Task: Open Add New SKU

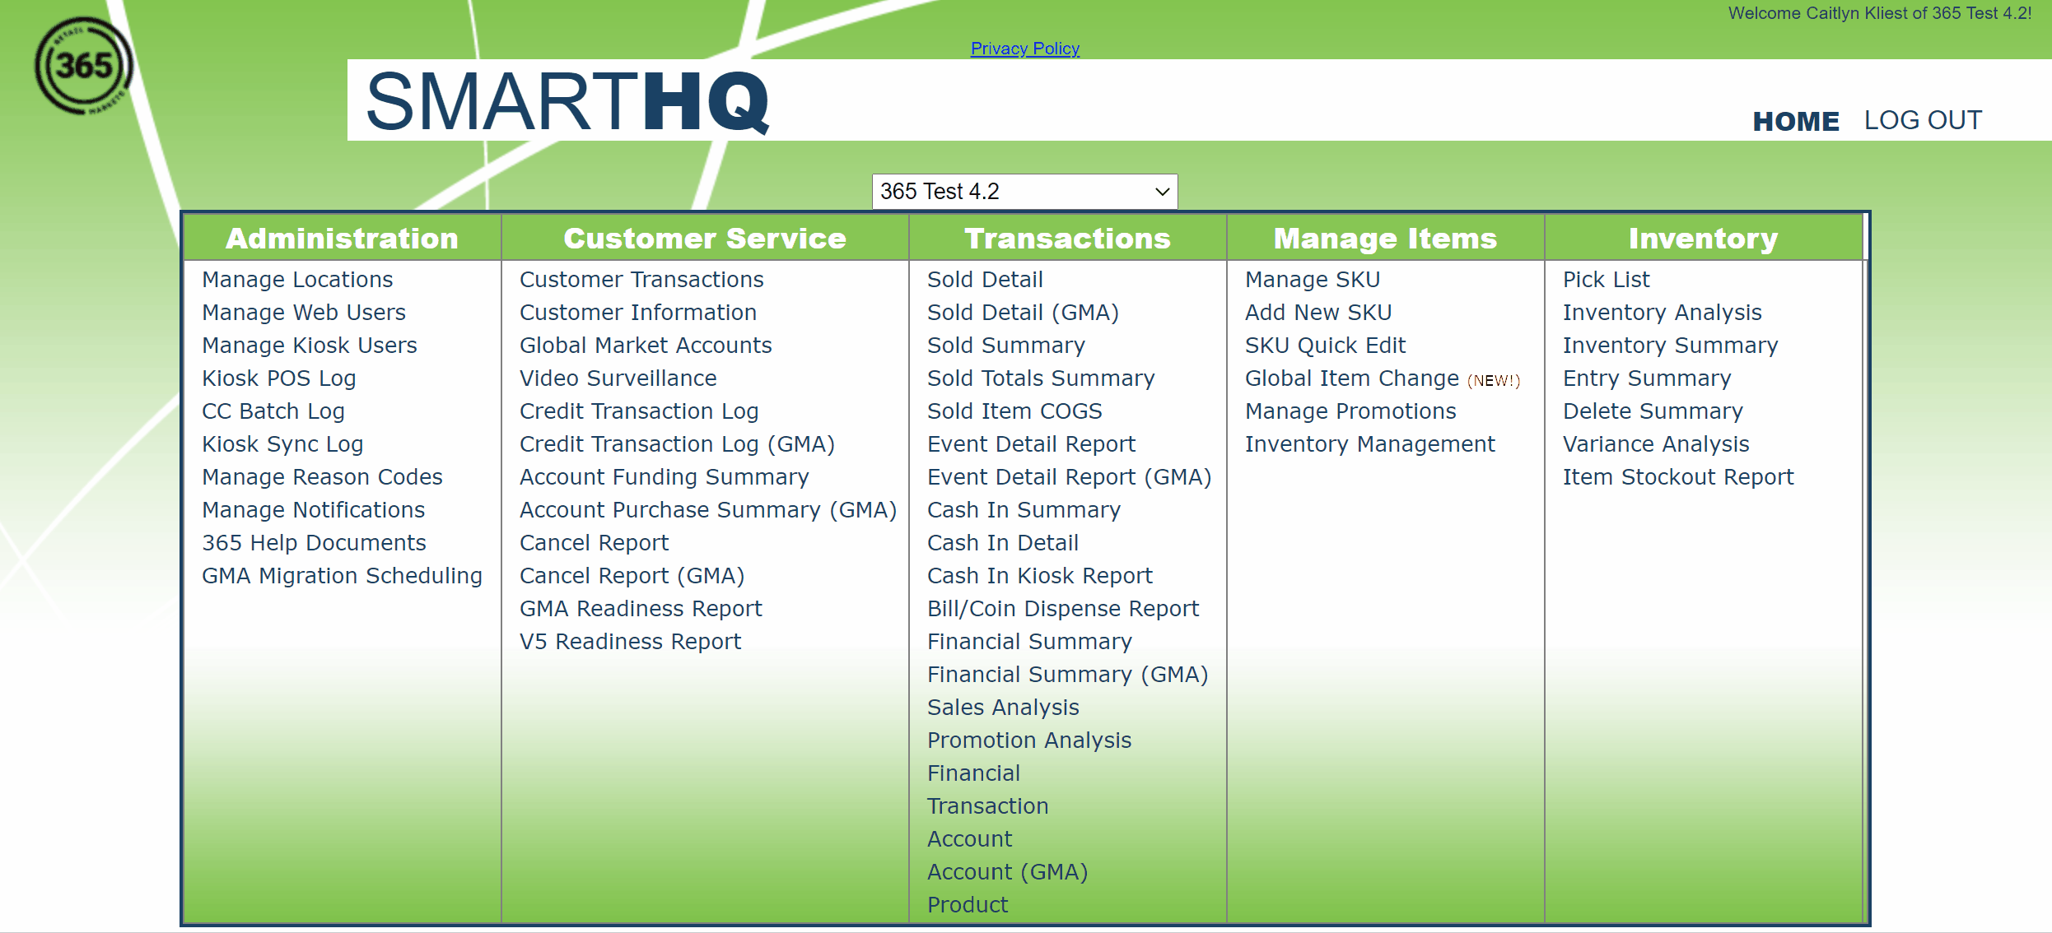Action: click(1318, 313)
